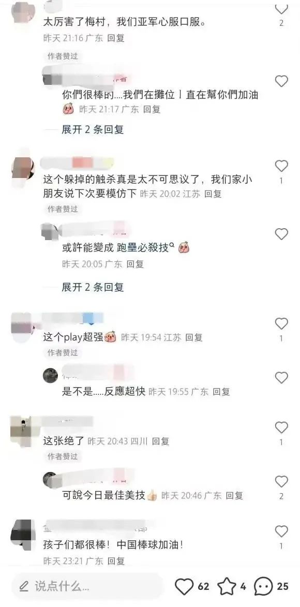Like the 这个play超强 comment
Image resolution: width=300 pixels, height=607 pixels.
click(281, 323)
